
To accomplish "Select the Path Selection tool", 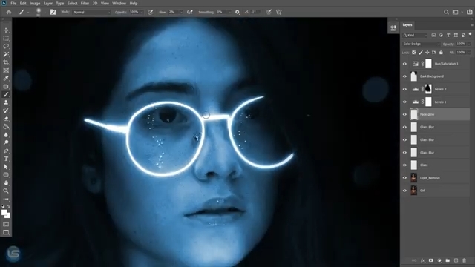I will pyautogui.click(x=6, y=167).
